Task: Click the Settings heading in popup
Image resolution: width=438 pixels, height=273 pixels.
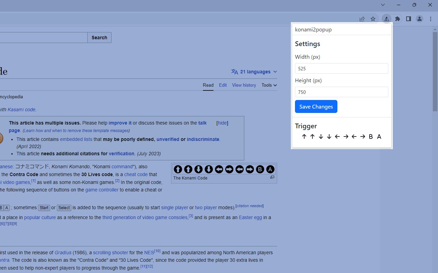Action: (x=308, y=44)
